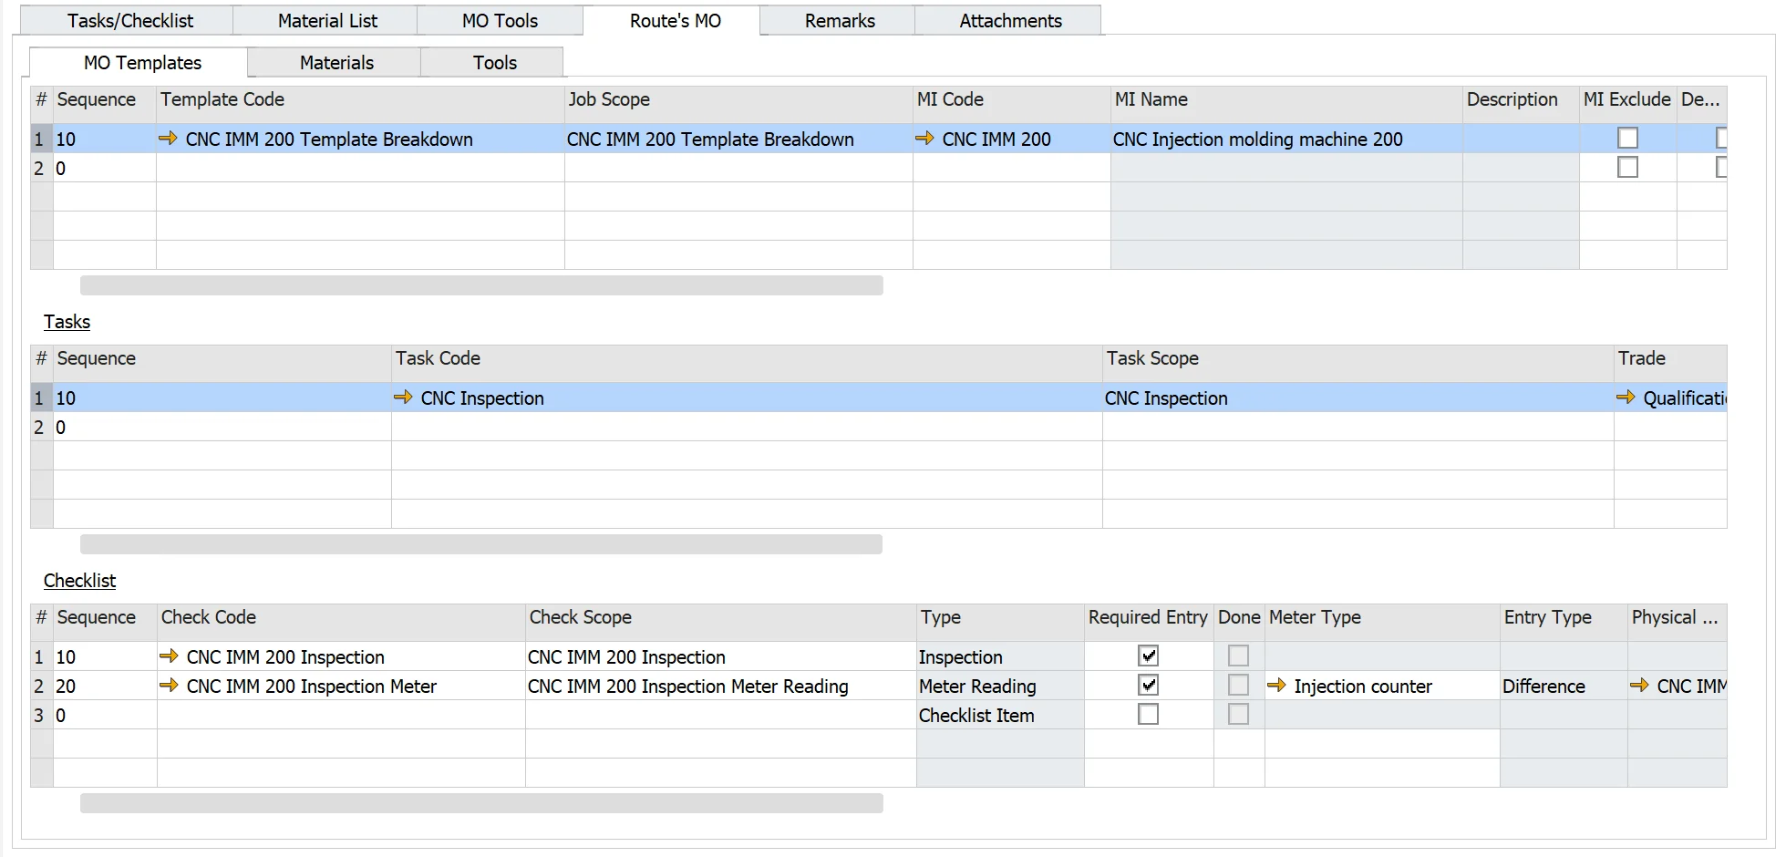Image resolution: width=1786 pixels, height=857 pixels.
Task: Open the Materials sub-tab
Action: pyautogui.click(x=336, y=63)
